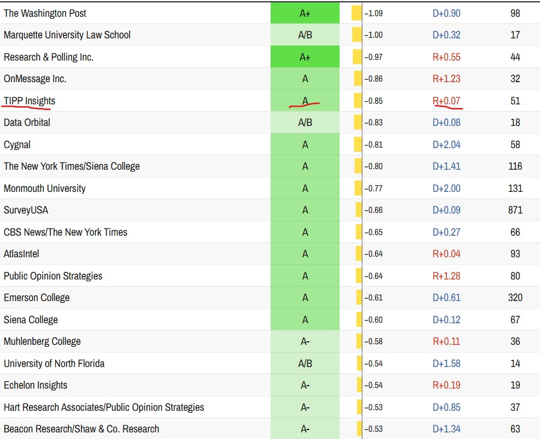Click the R+0.11 bias for Muhlenberg College
This screenshot has width=540, height=439.
click(446, 341)
